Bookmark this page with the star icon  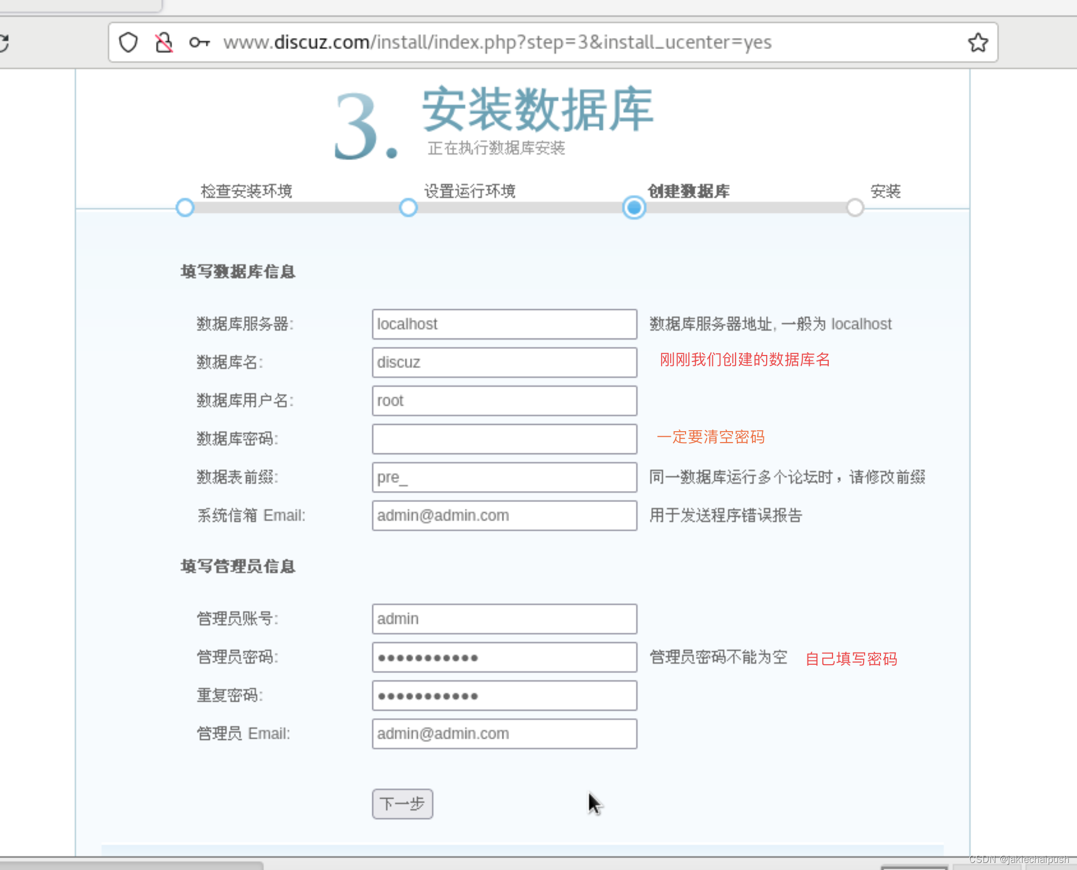coord(978,42)
